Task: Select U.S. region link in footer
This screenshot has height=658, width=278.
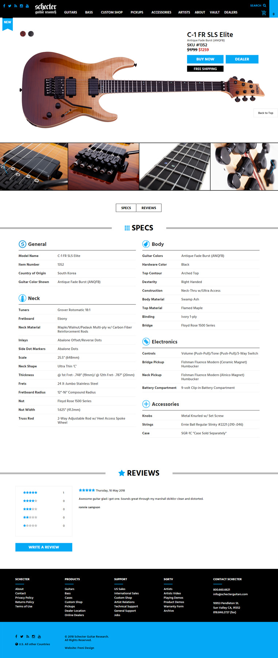Action: [21, 644]
